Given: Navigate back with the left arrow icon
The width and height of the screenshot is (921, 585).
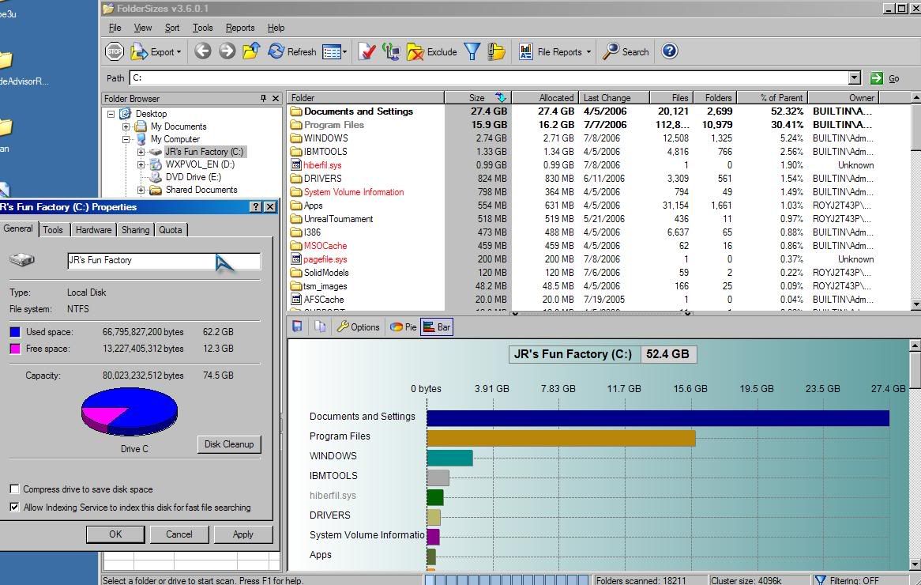Looking at the screenshot, I should (x=203, y=51).
